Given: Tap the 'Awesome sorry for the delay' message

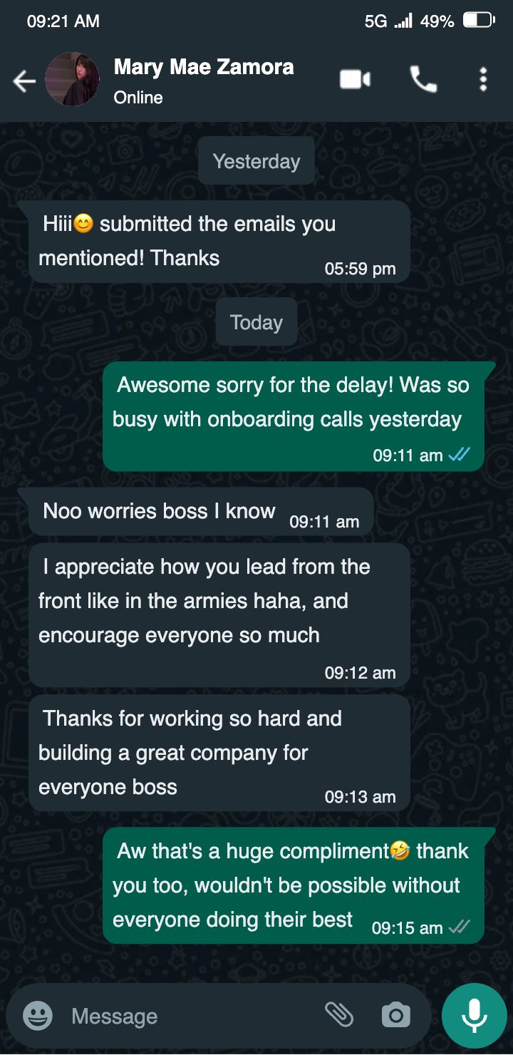Looking at the screenshot, I should [x=294, y=417].
